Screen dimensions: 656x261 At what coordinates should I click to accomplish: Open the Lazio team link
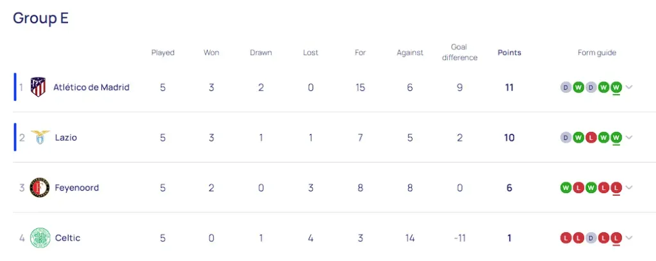(x=66, y=138)
